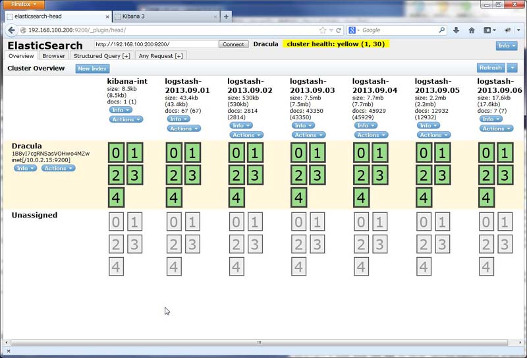Close the elasticsearch-head tab
The height and width of the screenshot is (358, 527).
tap(107, 16)
